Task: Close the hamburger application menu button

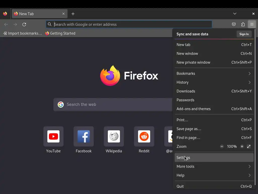Action: click(x=252, y=25)
